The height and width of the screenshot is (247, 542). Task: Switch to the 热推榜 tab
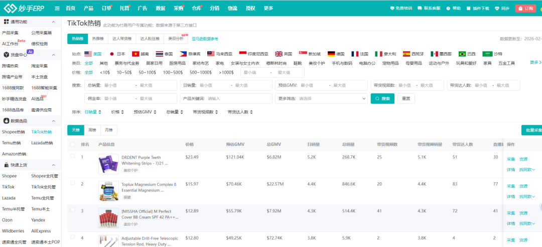point(98,39)
